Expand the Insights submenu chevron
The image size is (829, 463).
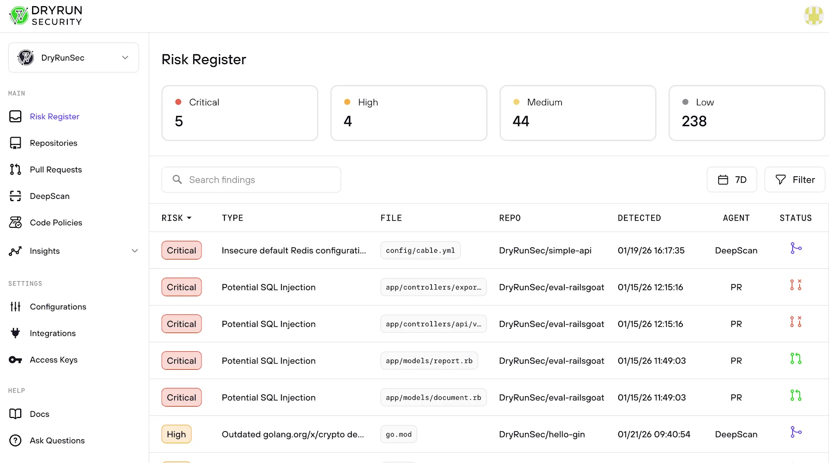(135, 251)
